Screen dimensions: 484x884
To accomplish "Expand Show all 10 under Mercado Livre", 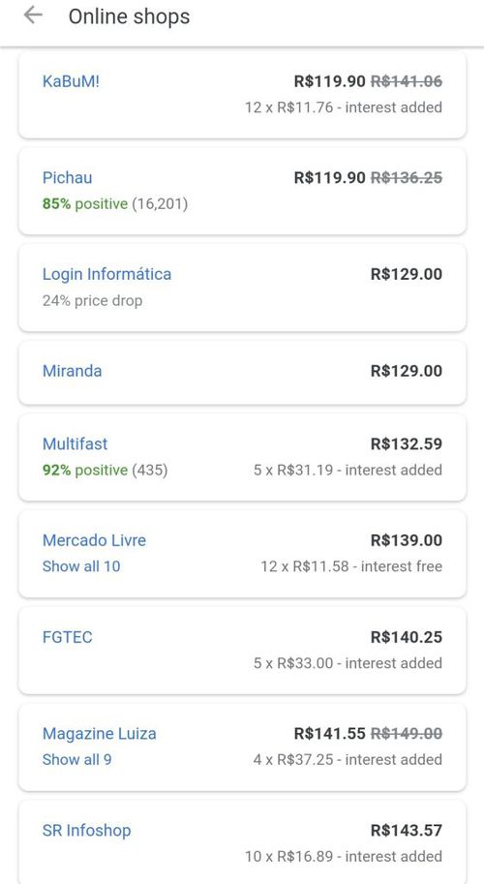I will pyautogui.click(x=81, y=566).
